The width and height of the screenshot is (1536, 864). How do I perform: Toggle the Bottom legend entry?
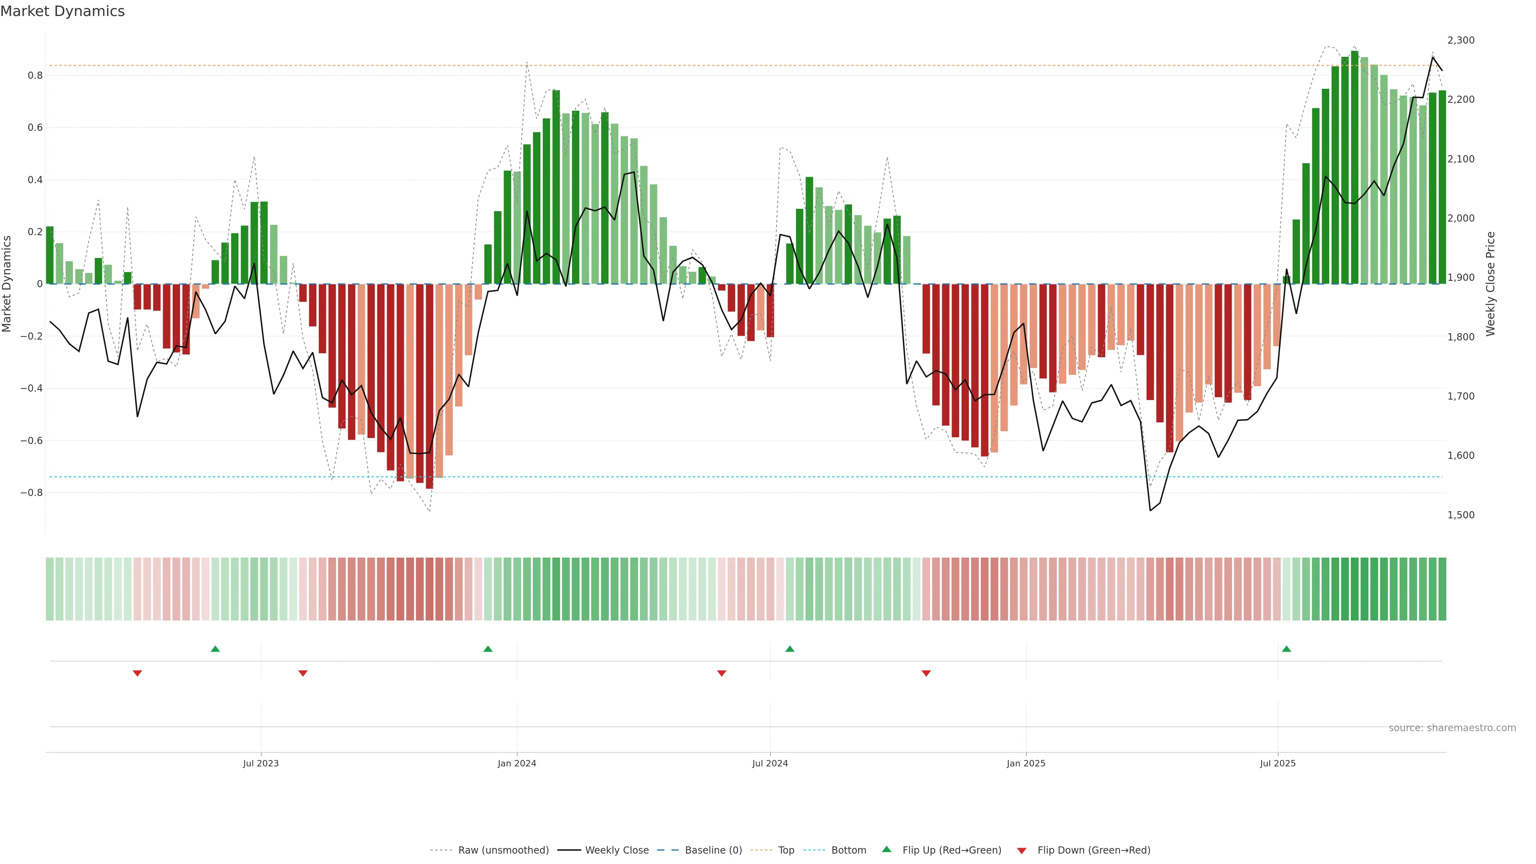(848, 850)
